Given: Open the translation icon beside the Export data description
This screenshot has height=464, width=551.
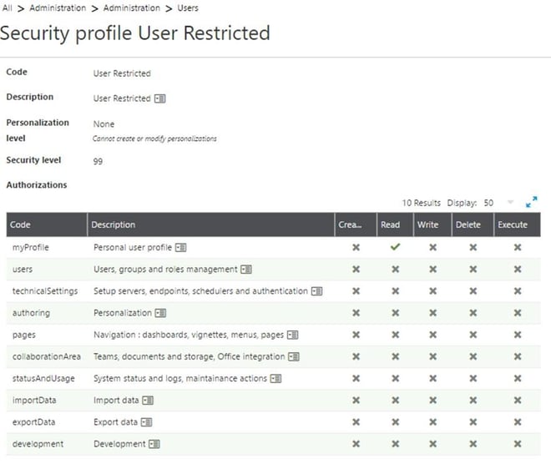Looking at the screenshot, I should click(147, 422).
